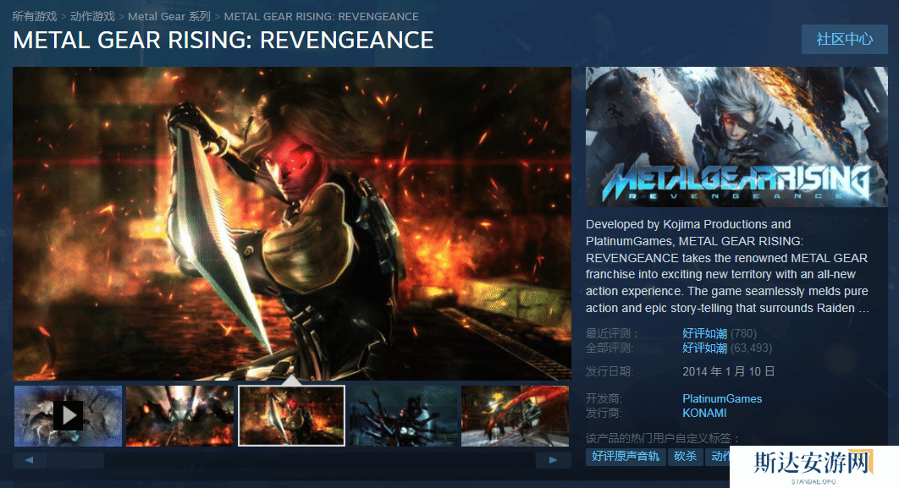Open the 动作游戏 breadcrumb link

click(x=92, y=16)
